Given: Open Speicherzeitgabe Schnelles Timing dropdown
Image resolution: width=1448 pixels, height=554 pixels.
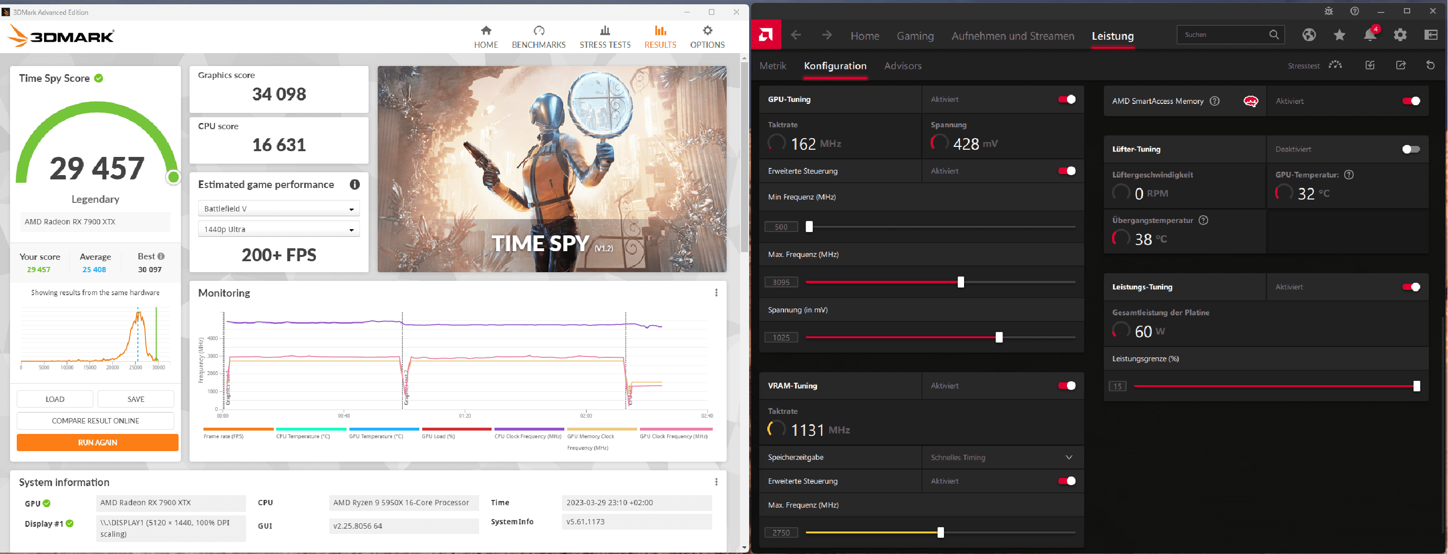Looking at the screenshot, I should click(x=1002, y=457).
